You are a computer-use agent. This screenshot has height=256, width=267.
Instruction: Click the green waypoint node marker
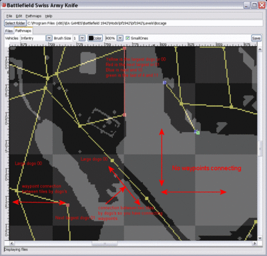[198, 133]
